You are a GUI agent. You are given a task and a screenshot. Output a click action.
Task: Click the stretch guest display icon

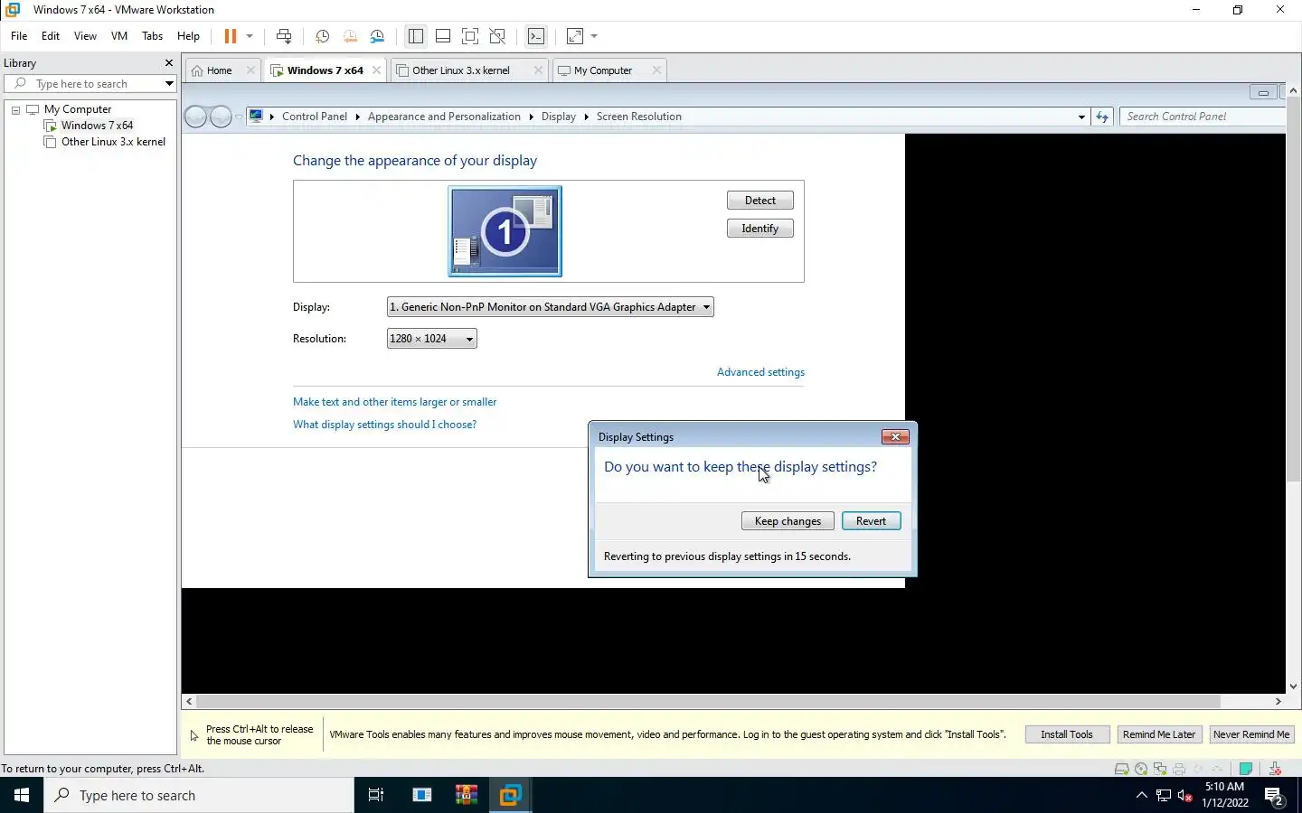pos(575,36)
